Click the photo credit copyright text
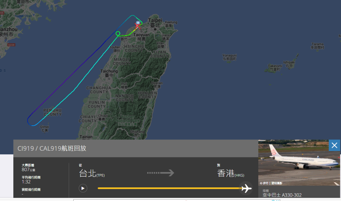Screen dimensions: 341x201 (271, 183)
